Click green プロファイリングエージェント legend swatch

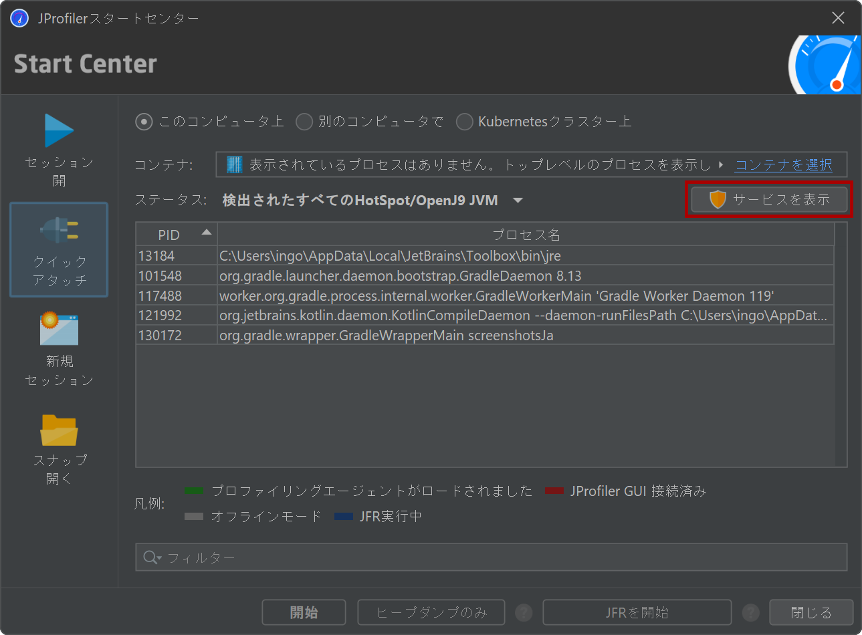pos(194,491)
